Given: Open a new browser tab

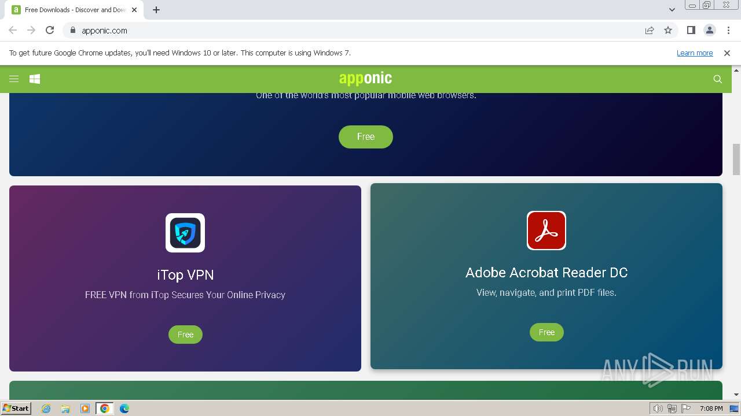Looking at the screenshot, I should pyautogui.click(x=156, y=10).
